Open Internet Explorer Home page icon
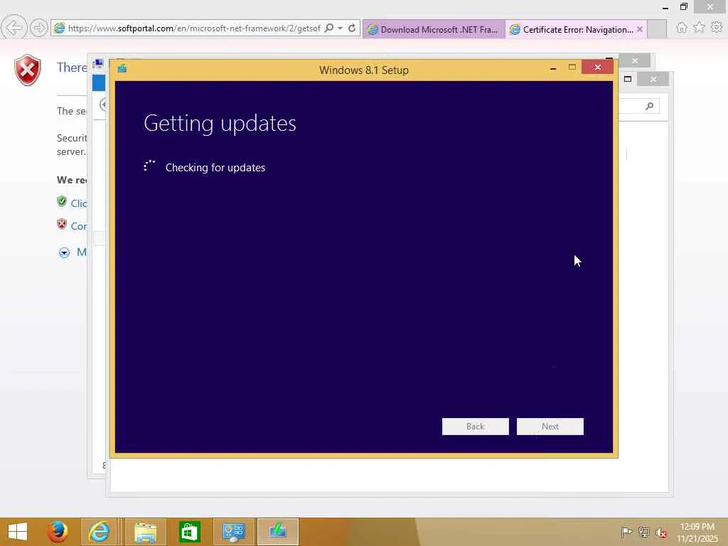728x546 pixels. click(681, 28)
